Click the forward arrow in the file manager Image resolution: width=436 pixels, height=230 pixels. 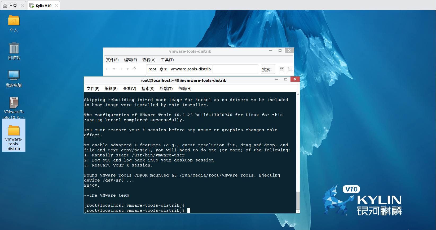click(x=121, y=69)
